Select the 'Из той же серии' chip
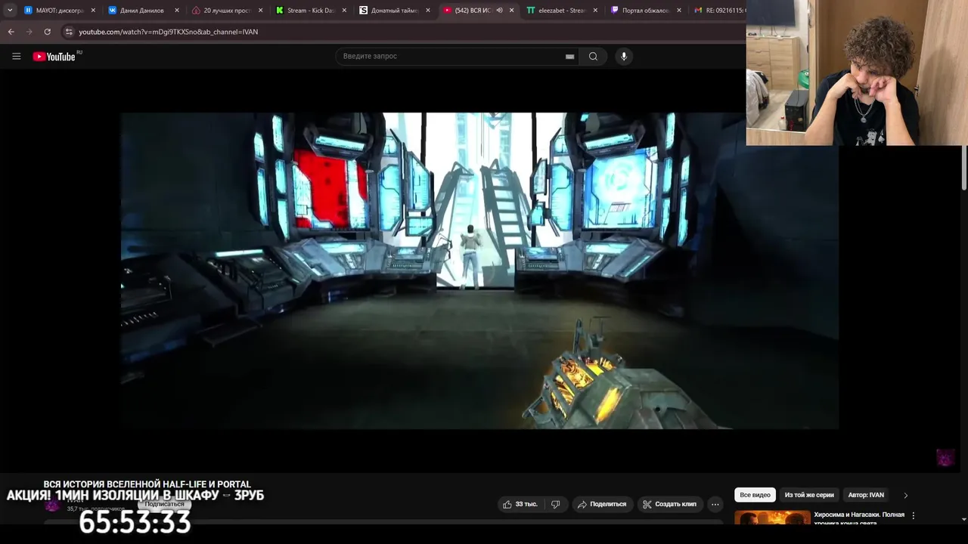The image size is (968, 544). coord(809,495)
